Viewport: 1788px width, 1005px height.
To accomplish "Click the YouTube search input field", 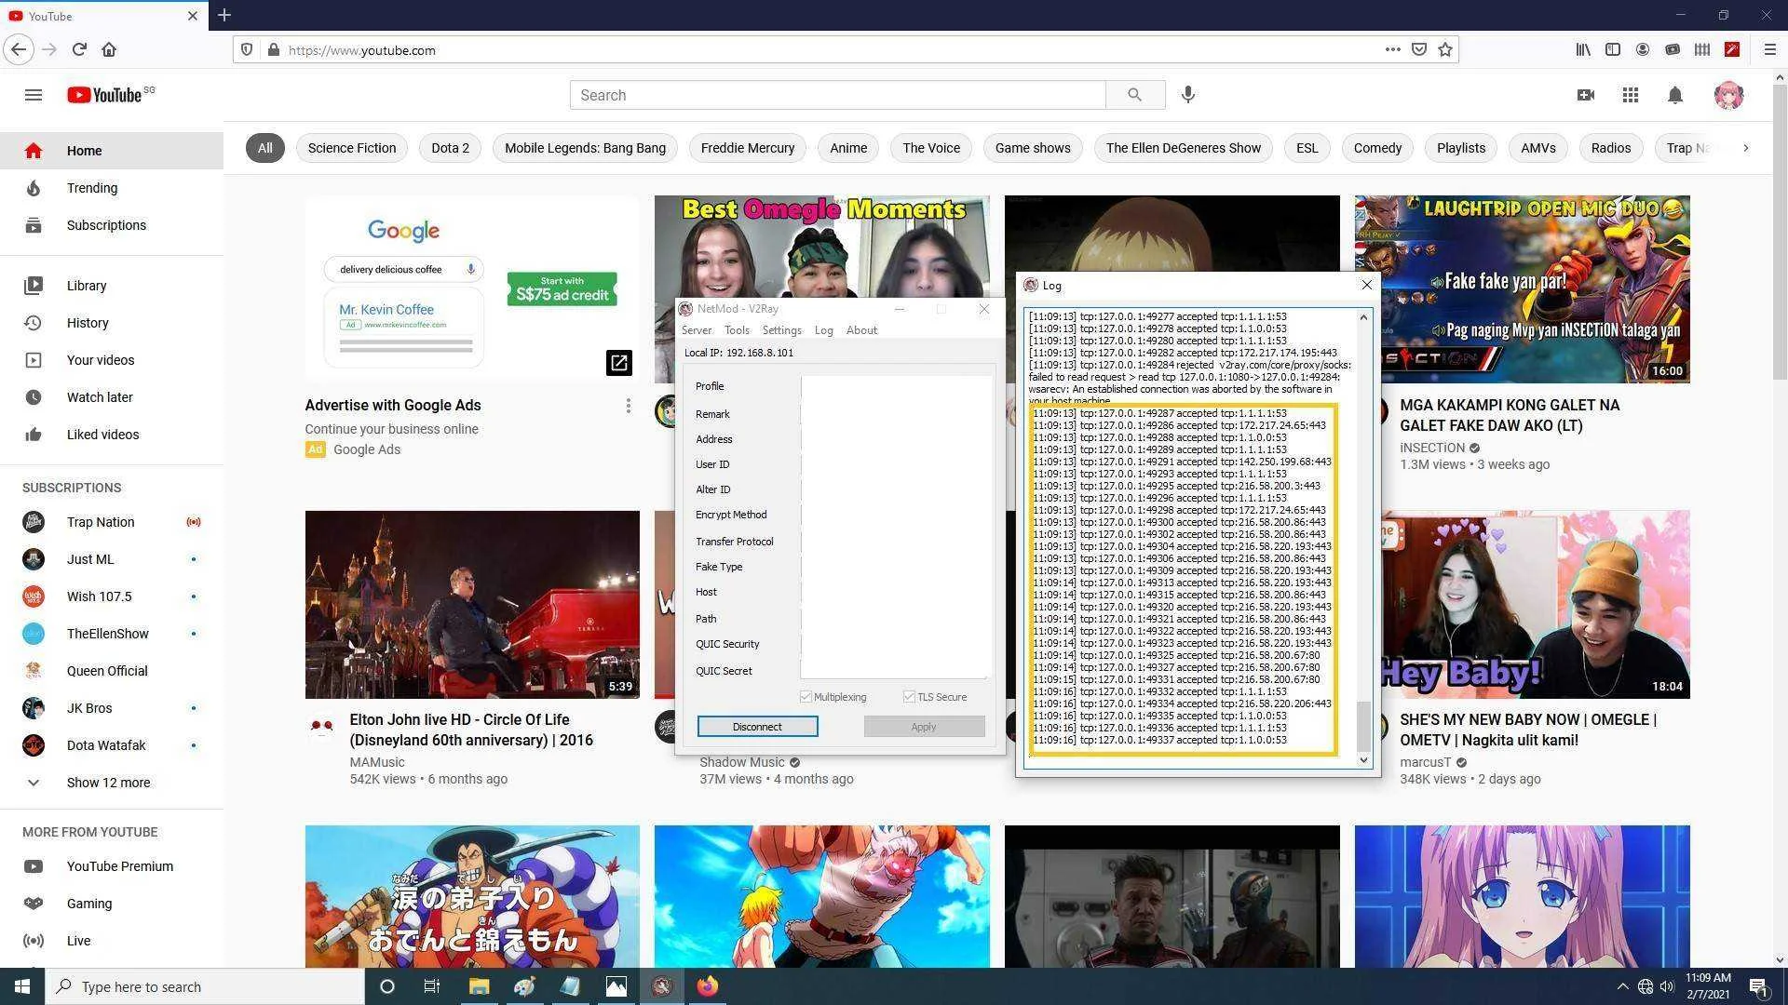I will (x=837, y=95).
